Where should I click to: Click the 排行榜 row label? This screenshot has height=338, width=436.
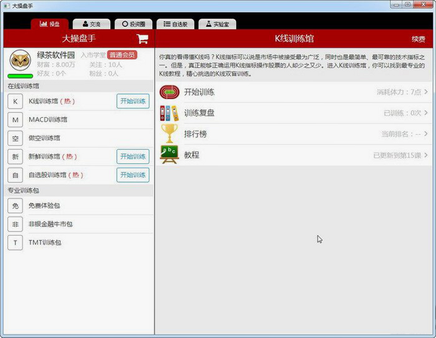(196, 134)
